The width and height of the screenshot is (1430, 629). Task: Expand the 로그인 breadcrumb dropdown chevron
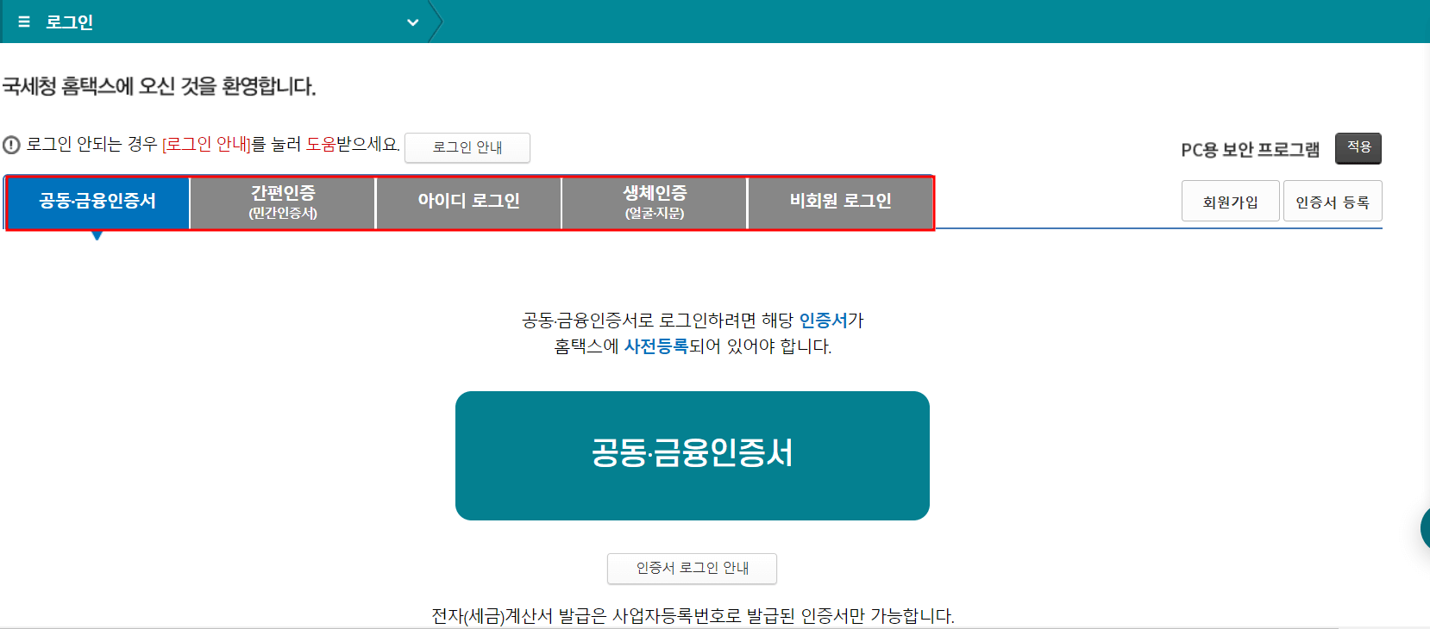(412, 22)
